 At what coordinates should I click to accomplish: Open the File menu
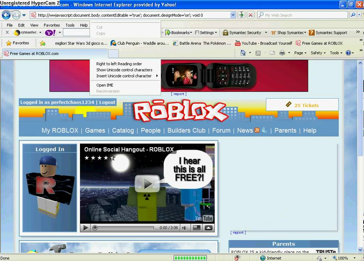10,25
